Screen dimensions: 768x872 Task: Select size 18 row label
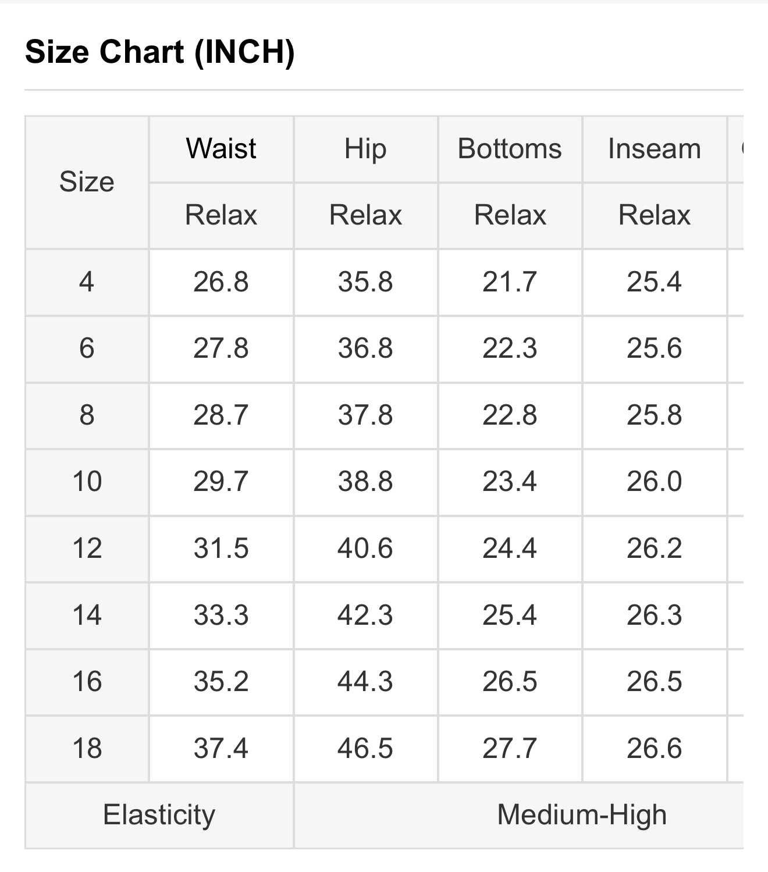[x=87, y=749]
